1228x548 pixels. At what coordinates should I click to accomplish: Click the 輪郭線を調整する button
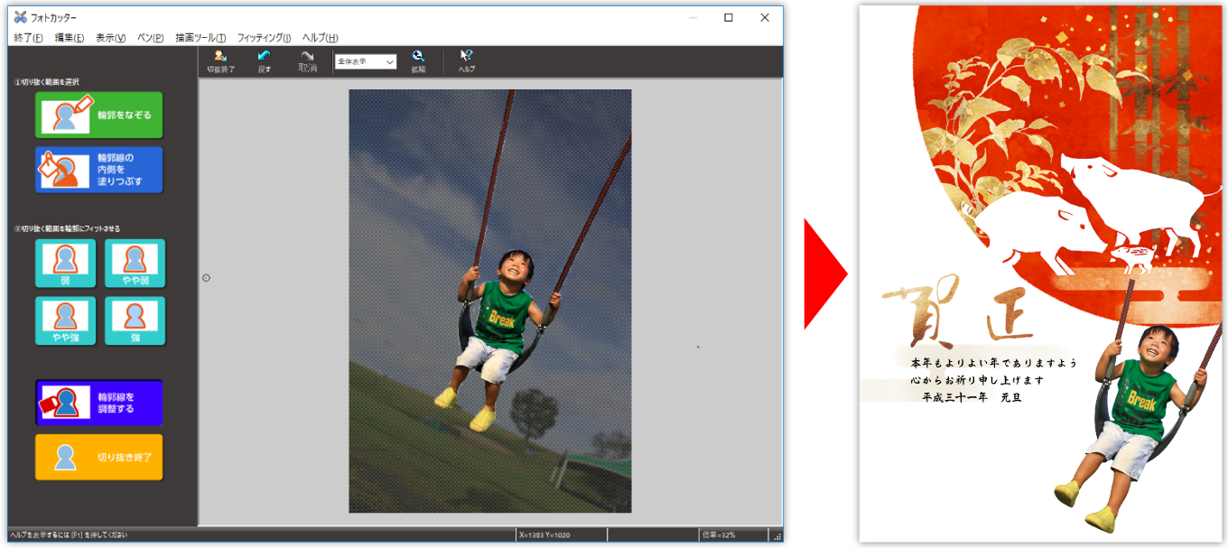coord(99,403)
